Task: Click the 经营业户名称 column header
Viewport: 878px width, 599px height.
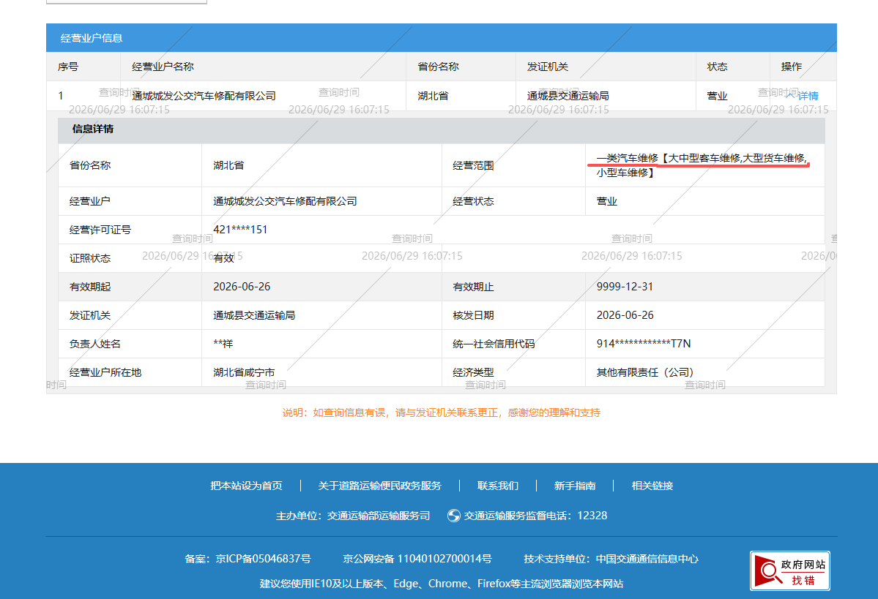Action: pos(163,67)
